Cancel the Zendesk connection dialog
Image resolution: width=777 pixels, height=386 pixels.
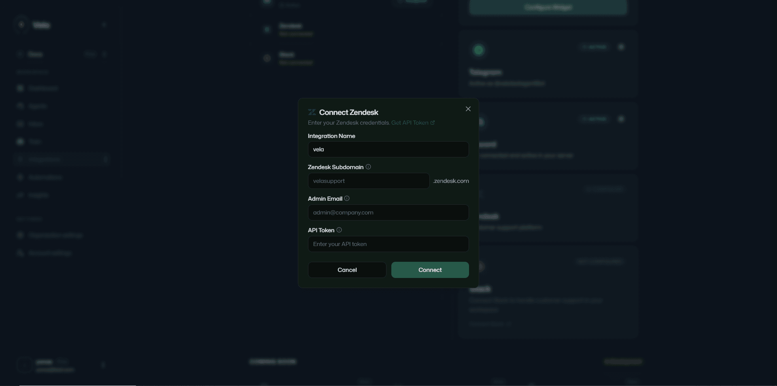click(x=347, y=270)
